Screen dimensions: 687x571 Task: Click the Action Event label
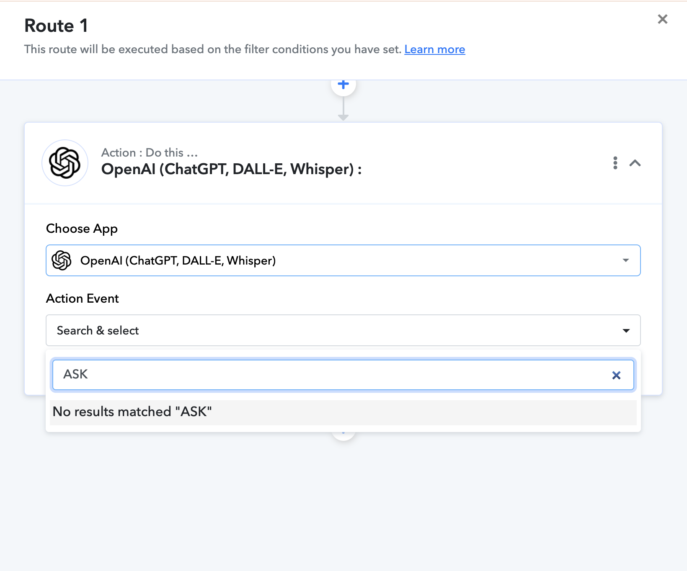(x=83, y=298)
